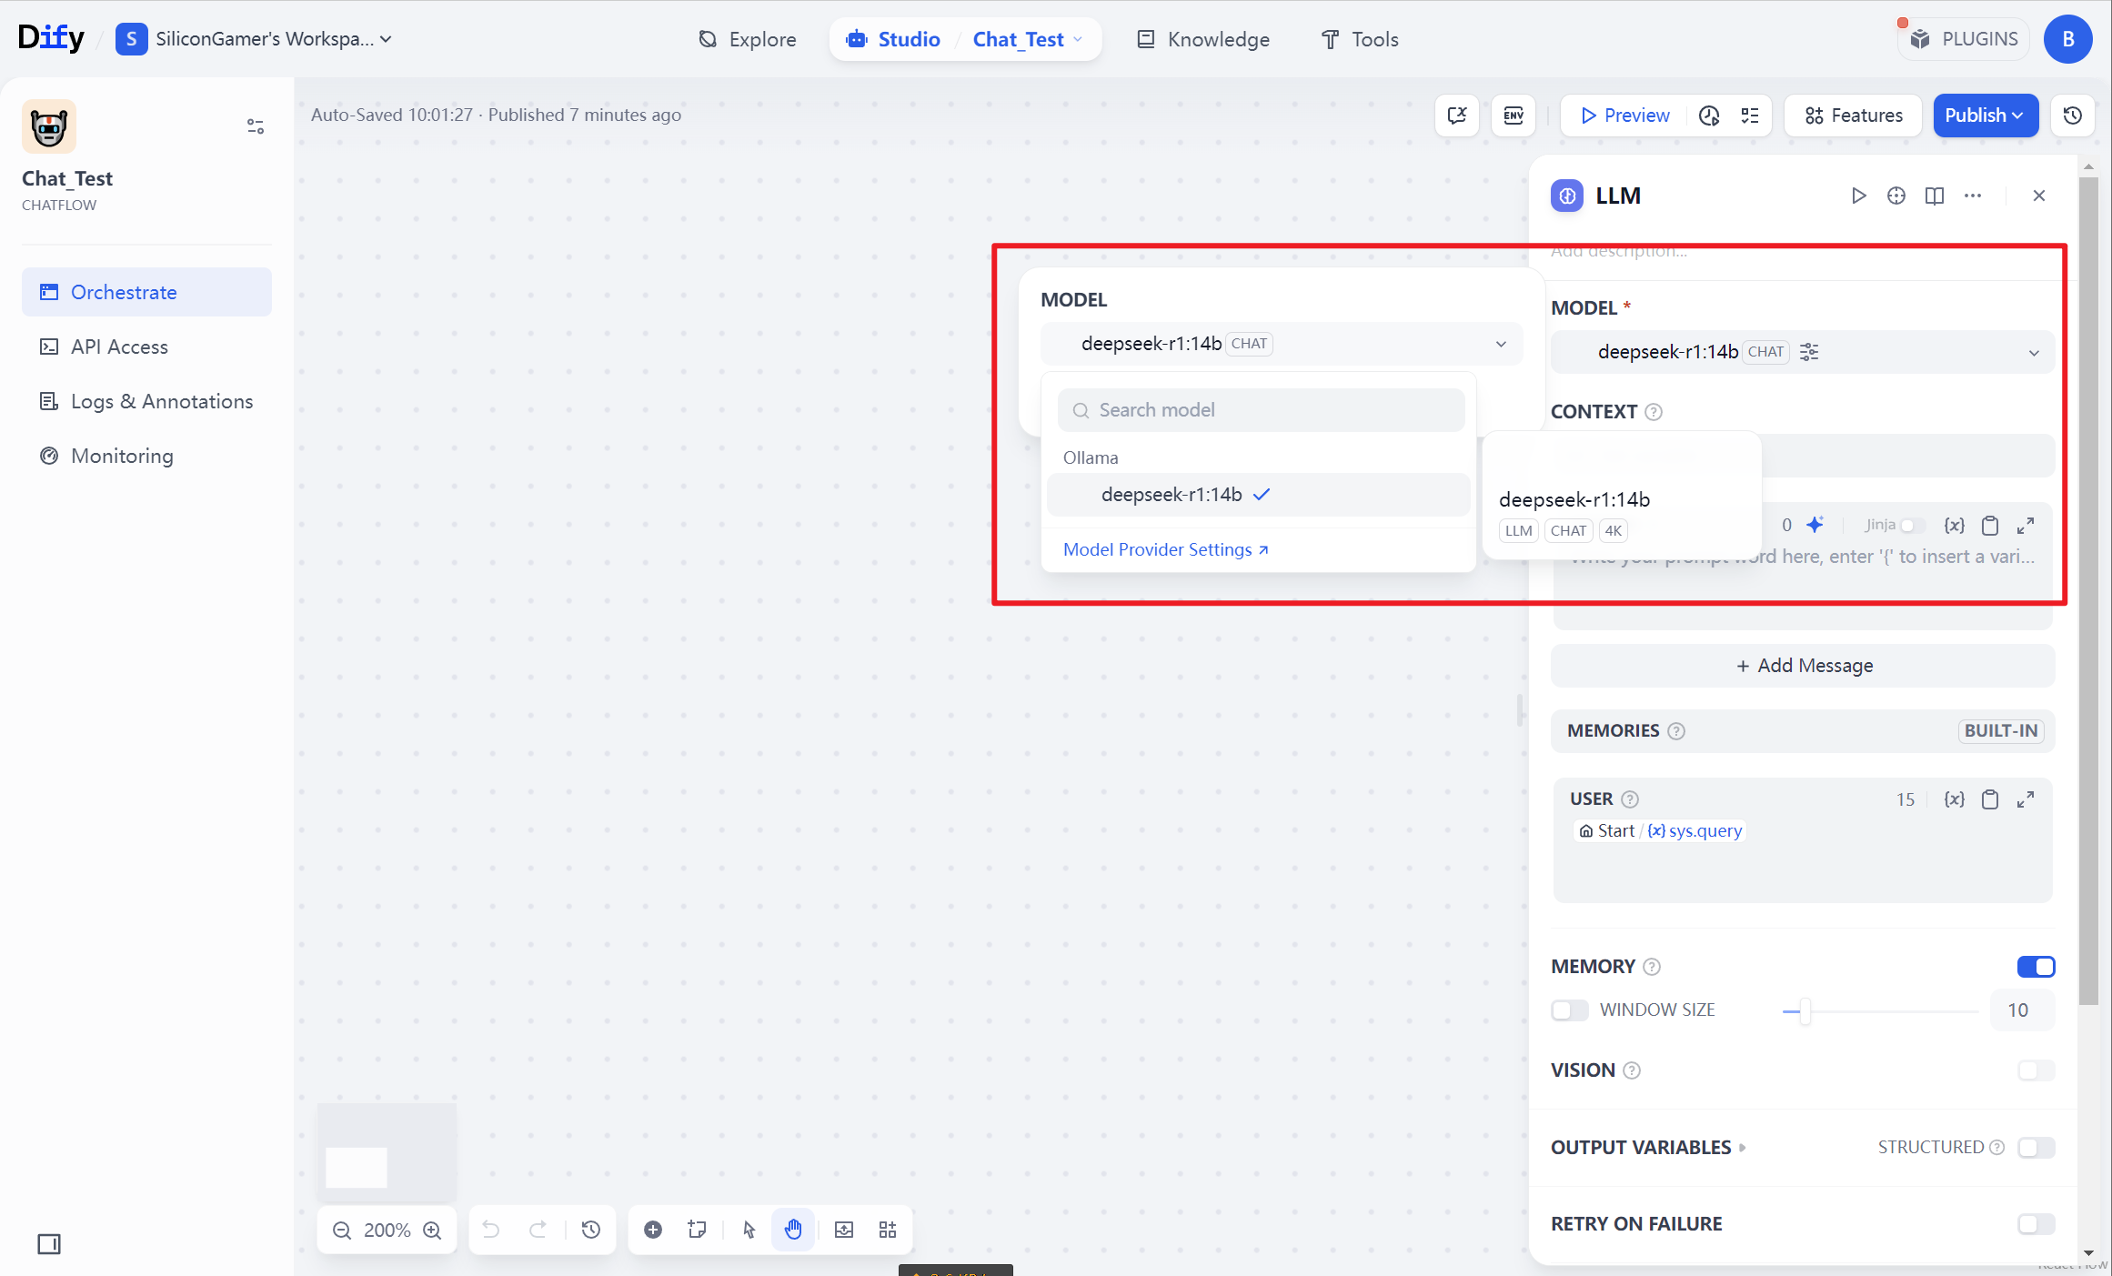
Task: Open the Tools tab
Action: (1360, 39)
